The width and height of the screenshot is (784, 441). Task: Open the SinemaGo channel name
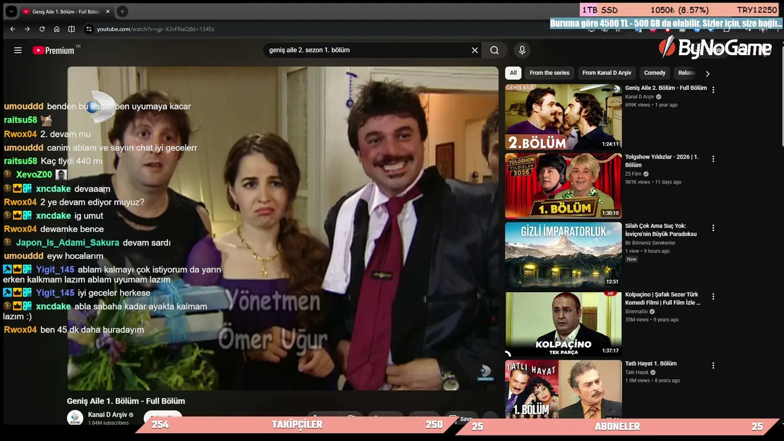[x=637, y=312]
